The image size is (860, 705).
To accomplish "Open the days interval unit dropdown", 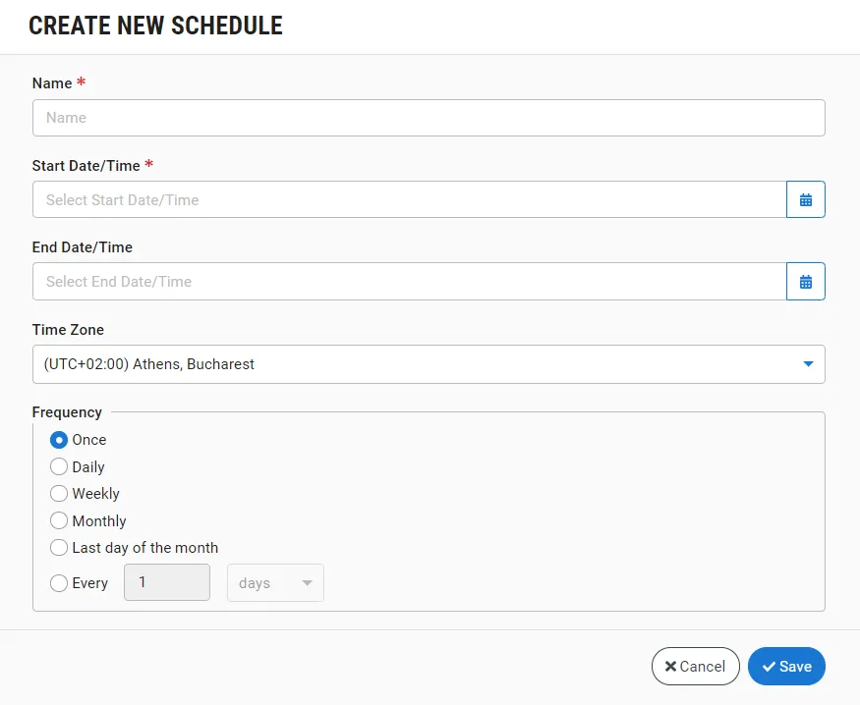I will pos(275,583).
